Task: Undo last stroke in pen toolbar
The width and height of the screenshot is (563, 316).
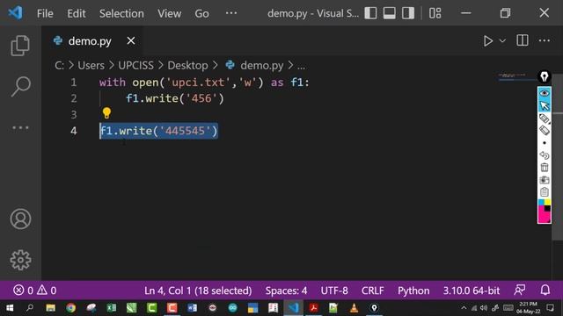Action: coord(545,155)
